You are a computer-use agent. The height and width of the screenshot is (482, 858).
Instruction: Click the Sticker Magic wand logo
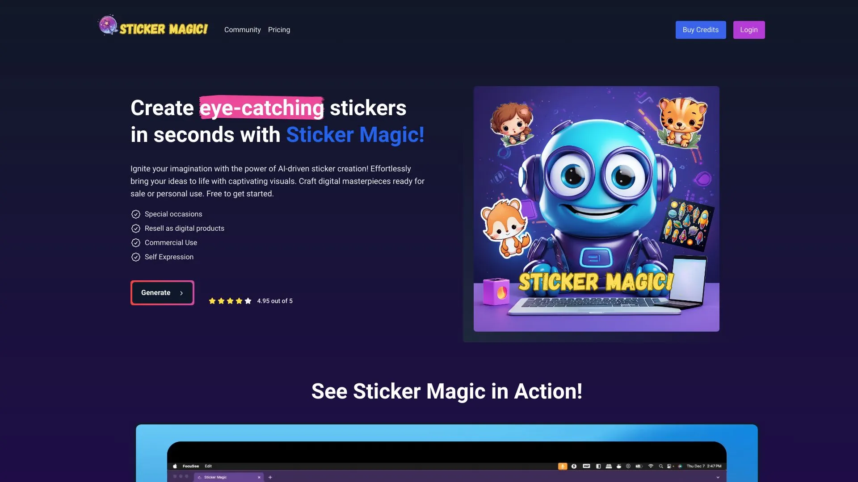pyautogui.click(x=108, y=25)
